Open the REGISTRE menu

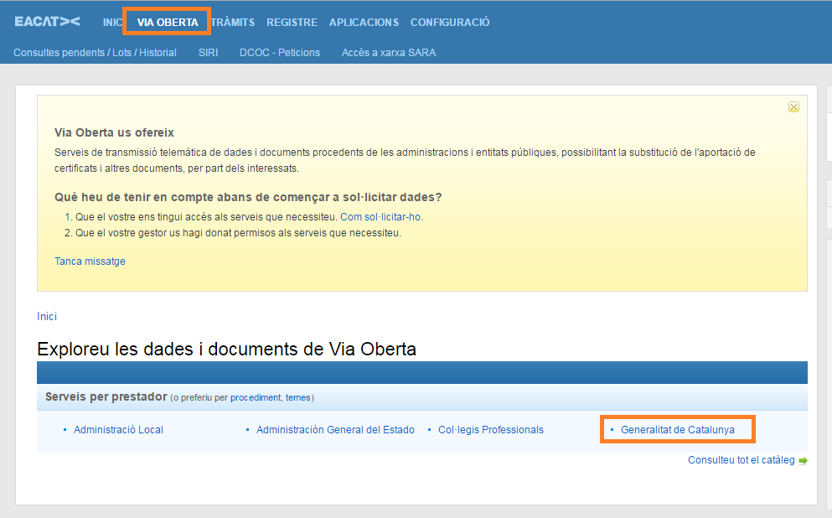coord(292,23)
